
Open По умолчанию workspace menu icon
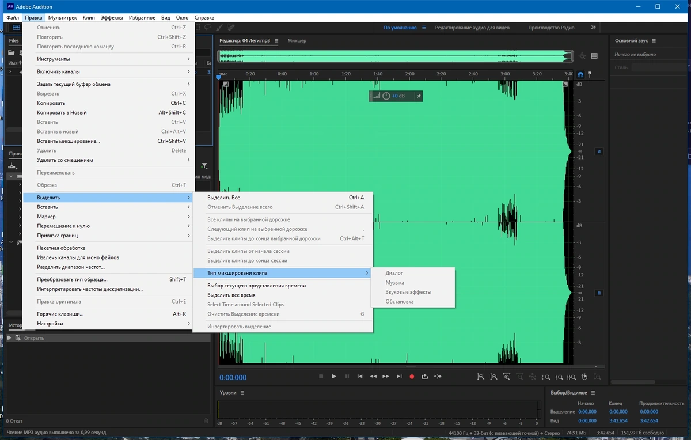click(x=424, y=28)
